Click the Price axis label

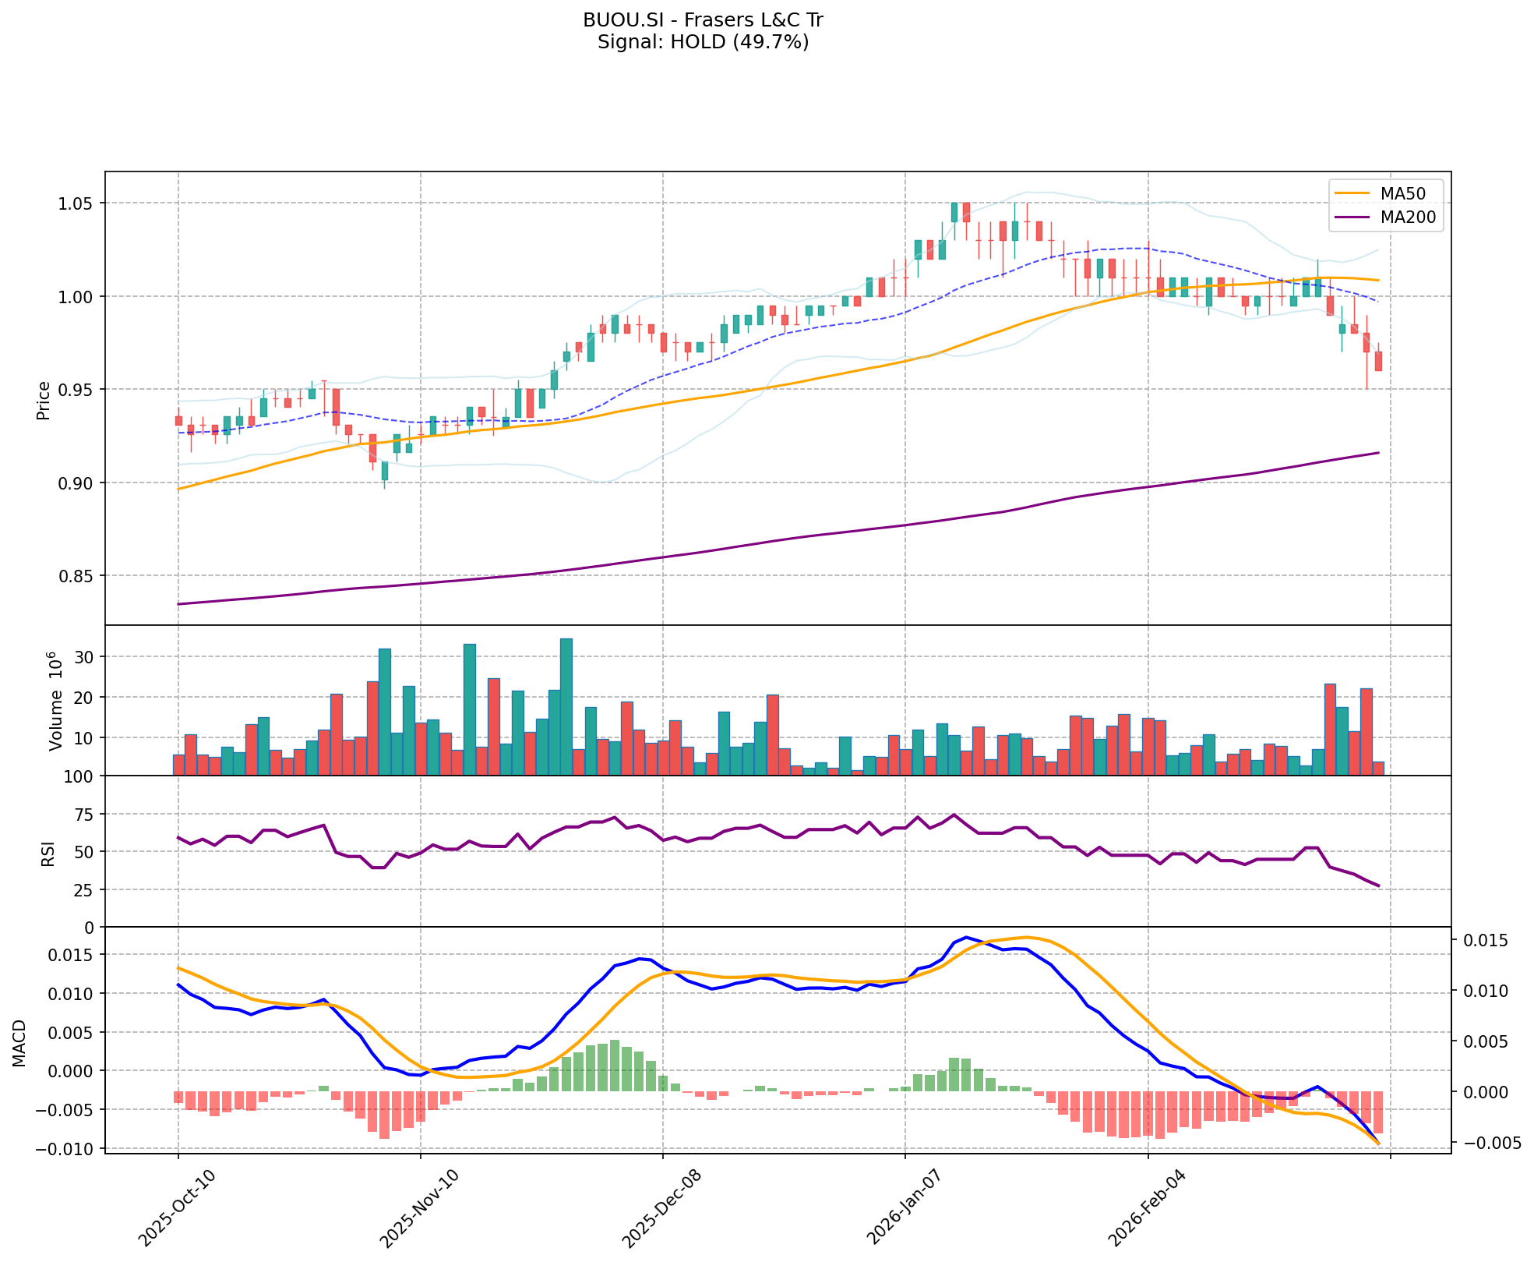[x=44, y=400]
